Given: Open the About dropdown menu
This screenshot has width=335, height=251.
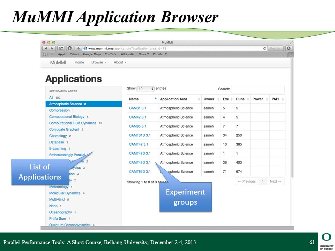Looking at the screenshot, I should click(x=120, y=62).
